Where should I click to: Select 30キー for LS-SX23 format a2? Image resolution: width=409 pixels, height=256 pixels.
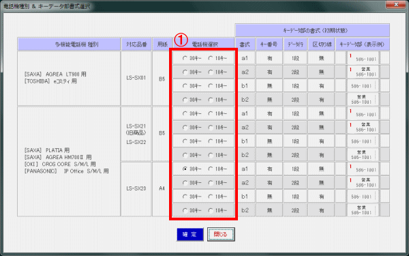(185, 183)
